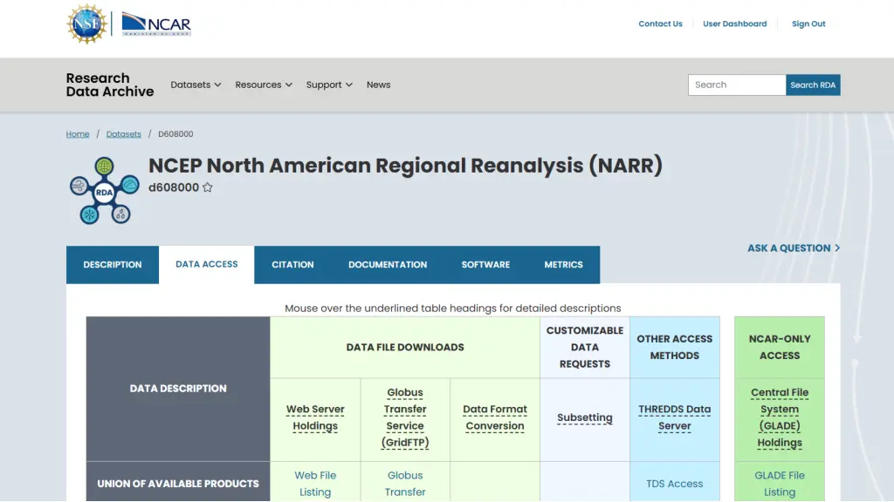
Task: Expand the Resources dropdown menu
Action: 264,85
